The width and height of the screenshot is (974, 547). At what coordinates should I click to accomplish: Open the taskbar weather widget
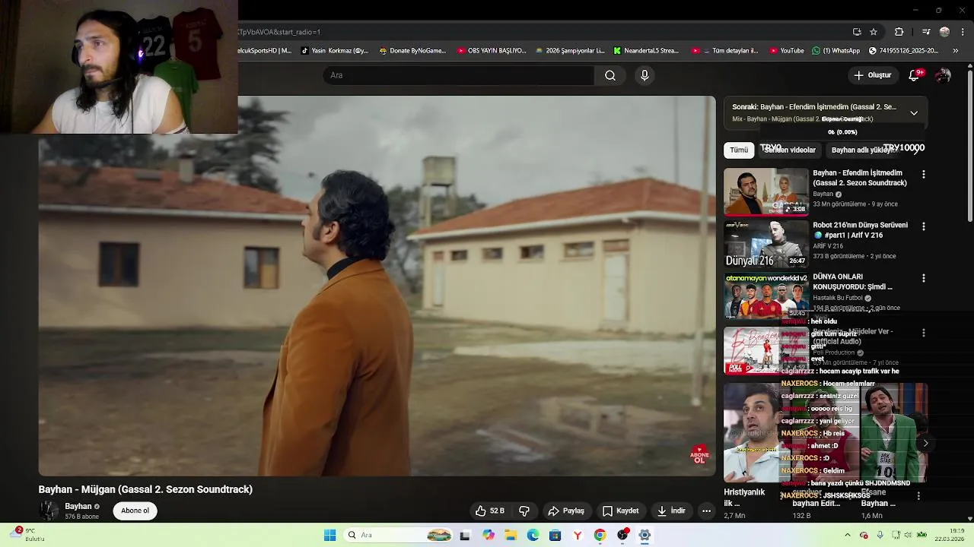tap(27, 535)
